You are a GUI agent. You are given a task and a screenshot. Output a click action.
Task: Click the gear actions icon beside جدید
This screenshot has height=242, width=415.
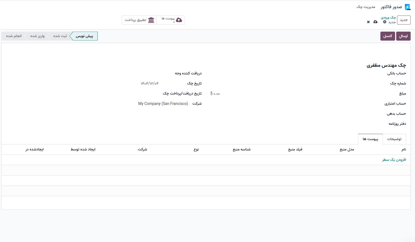tap(385, 22)
